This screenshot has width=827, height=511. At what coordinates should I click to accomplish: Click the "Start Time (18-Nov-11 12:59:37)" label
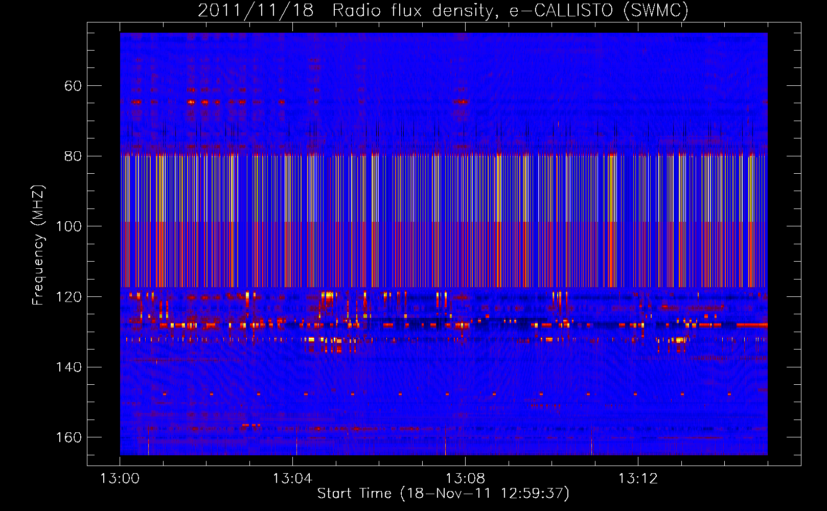443,494
